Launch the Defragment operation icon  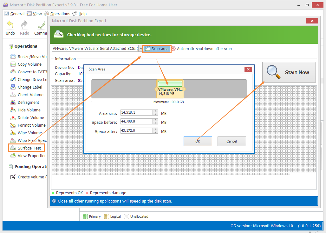pos(13,102)
